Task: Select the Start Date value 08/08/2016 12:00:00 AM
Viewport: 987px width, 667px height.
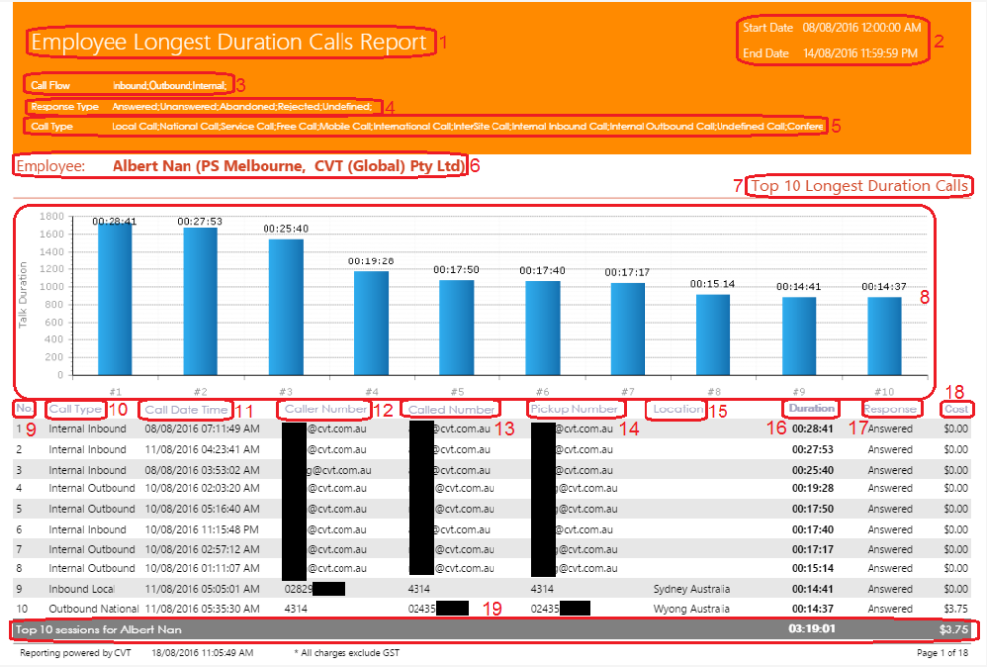Action: [x=862, y=27]
